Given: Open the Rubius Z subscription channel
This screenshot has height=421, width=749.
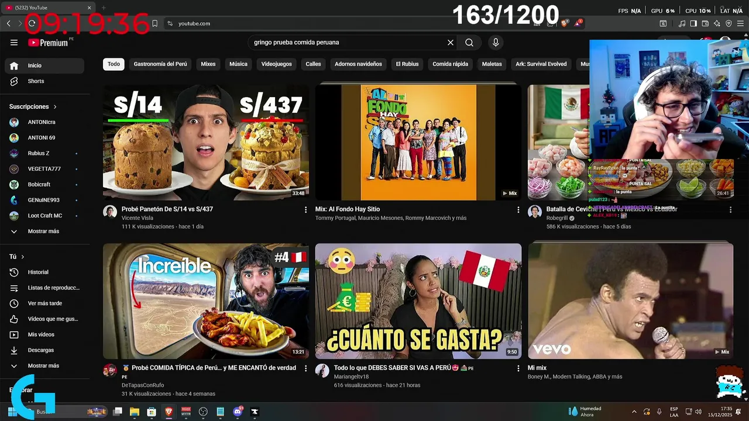Looking at the screenshot, I should point(44,153).
